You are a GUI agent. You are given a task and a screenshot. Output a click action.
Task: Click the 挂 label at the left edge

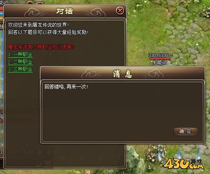tap(2, 27)
